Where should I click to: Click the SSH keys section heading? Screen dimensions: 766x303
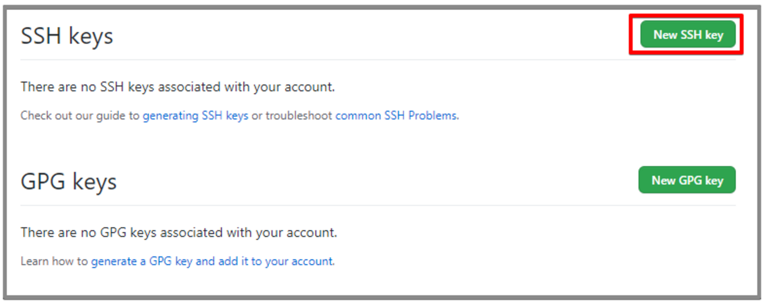[x=67, y=36]
